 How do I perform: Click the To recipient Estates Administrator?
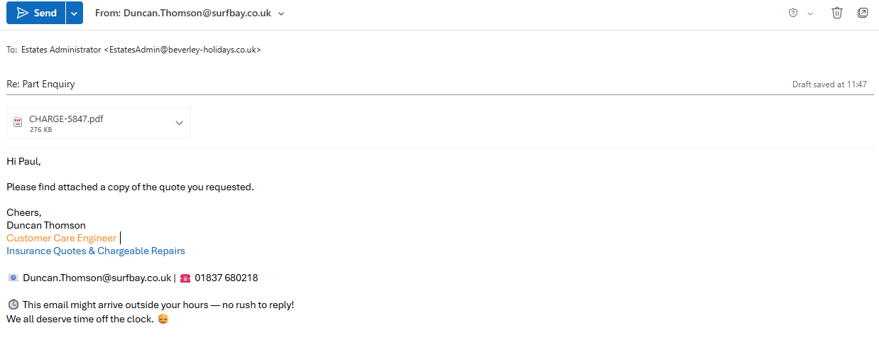pos(141,50)
